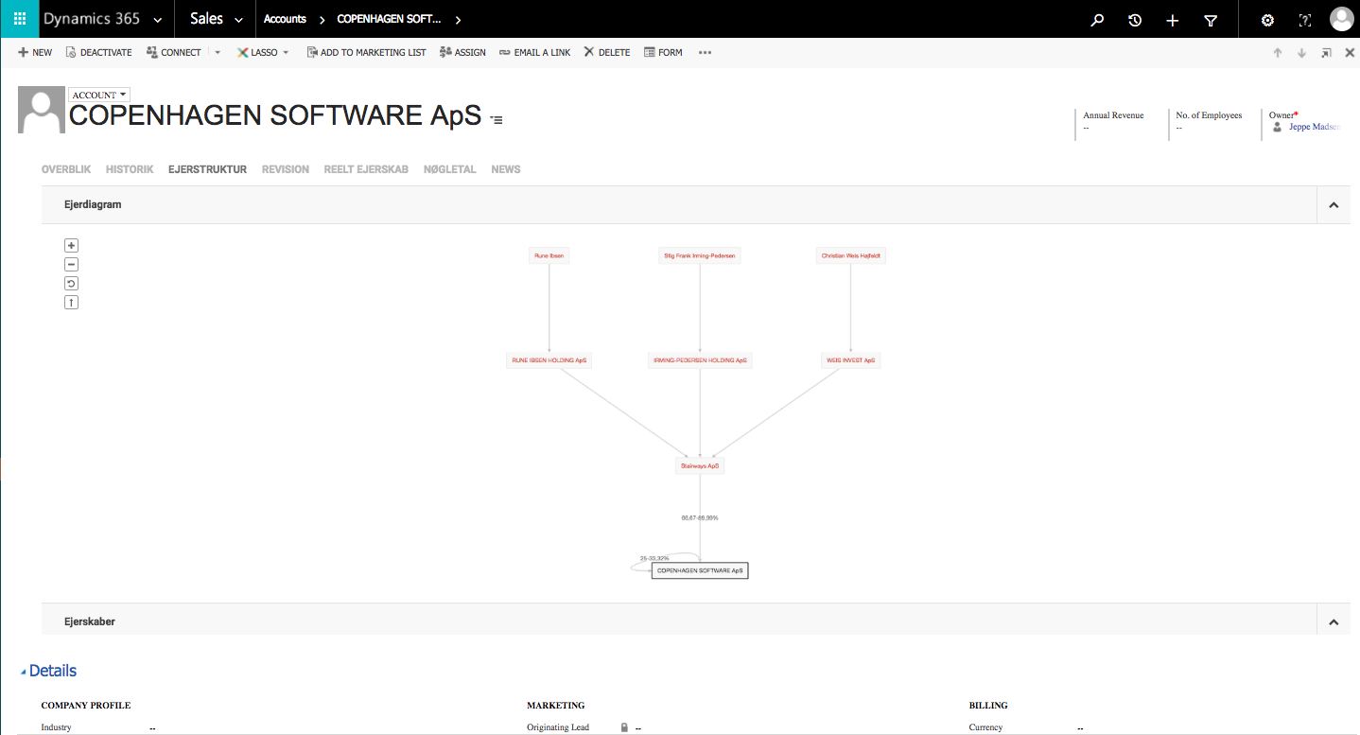The image size is (1360, 735).
Task: Click the Annual Revenue header field
Action: tap(1113, 121)
